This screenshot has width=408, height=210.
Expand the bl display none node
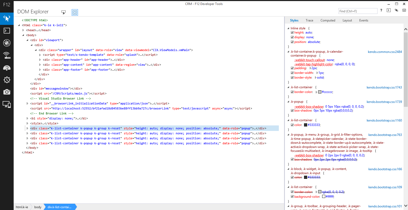pos(28,118)
